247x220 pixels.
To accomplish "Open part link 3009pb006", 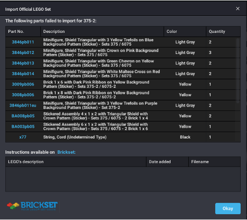I will [x=23, y=84].
